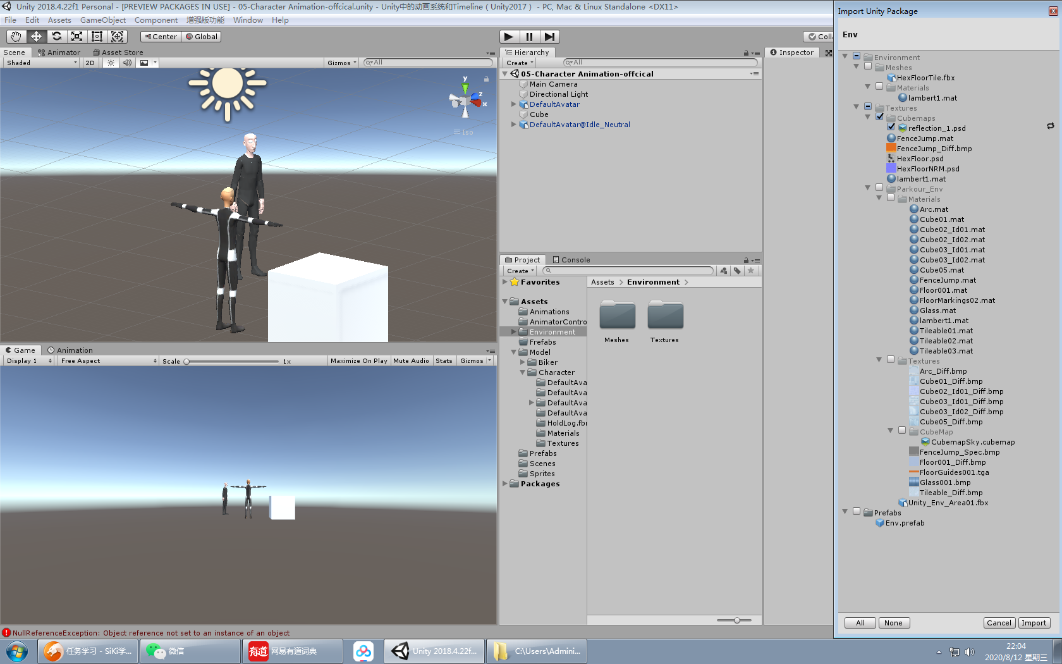Switch to the Animator tab
Screen dimensions: 1062x664
tap(59, 52)
